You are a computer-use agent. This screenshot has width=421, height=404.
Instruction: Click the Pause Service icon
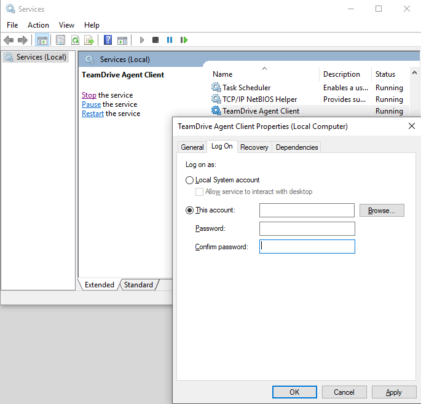pyautogui.click(x=170, y=40)
